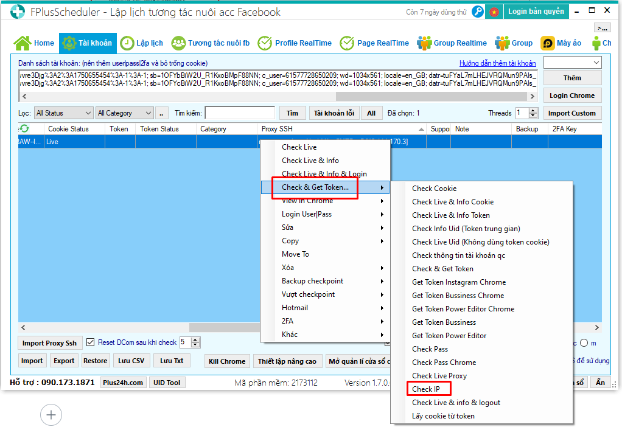Expand the Sửa submenu arrow
The height and width of the screenshot is (427, 622).
tap(382, 228)
